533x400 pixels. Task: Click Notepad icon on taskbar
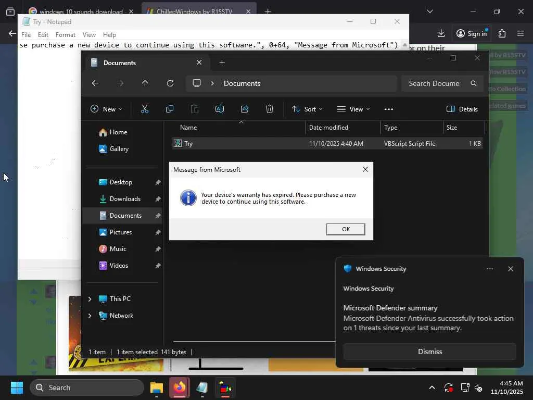point(202,387)
